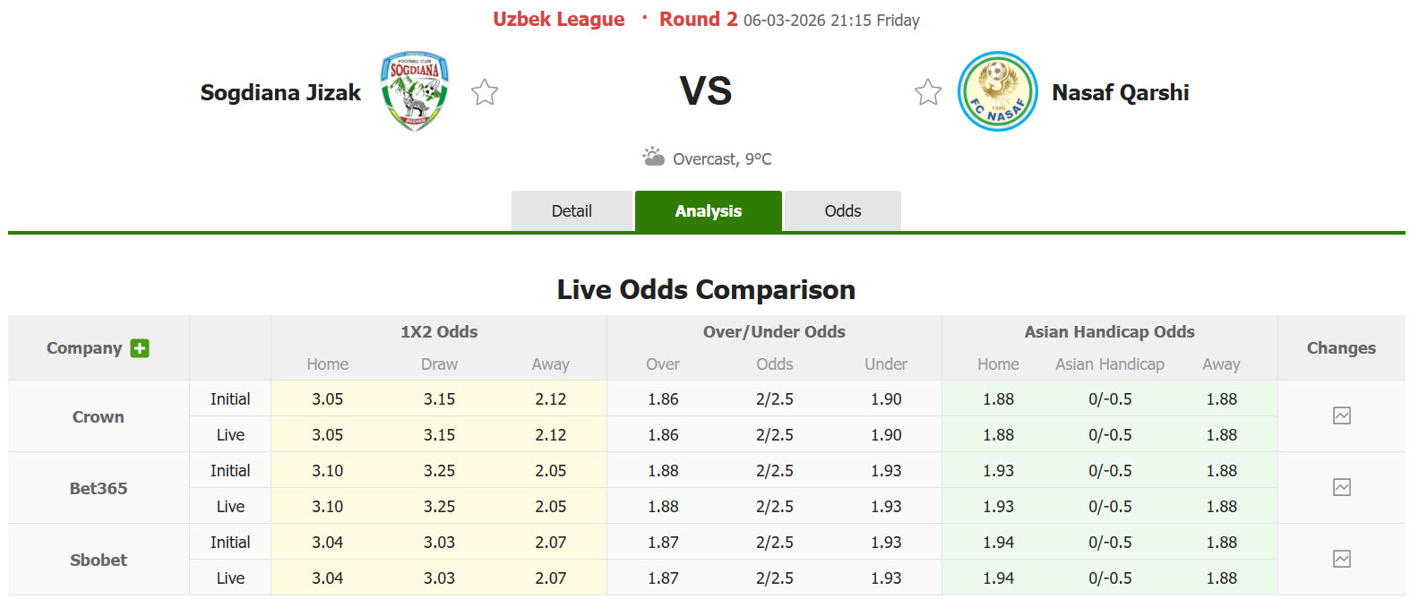Click the Sogdiana Jizak club crest logo
1410x599 pixels.
pos(414,90)
